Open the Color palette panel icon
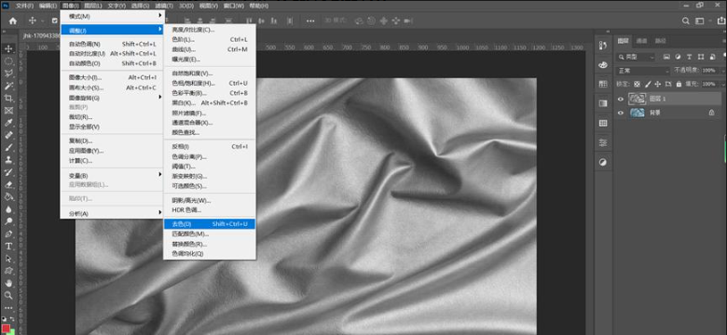 [x=603, y=65]
